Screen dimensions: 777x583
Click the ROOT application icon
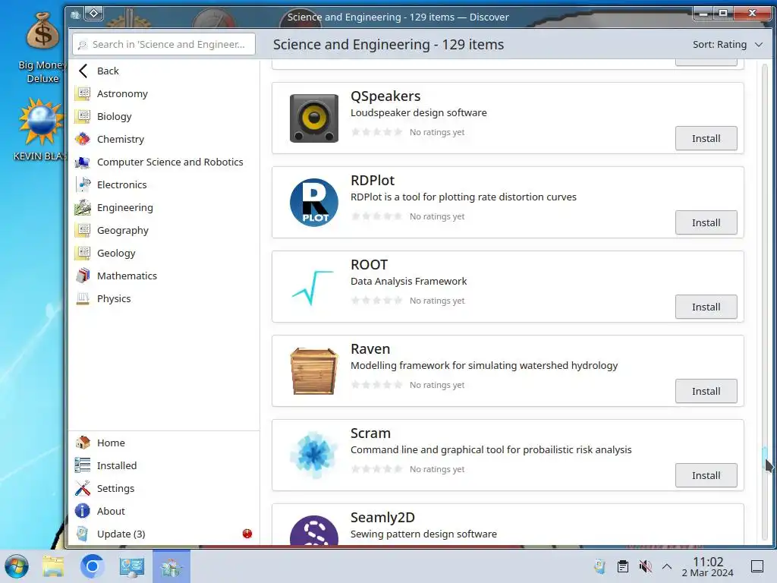coord(313,287)
